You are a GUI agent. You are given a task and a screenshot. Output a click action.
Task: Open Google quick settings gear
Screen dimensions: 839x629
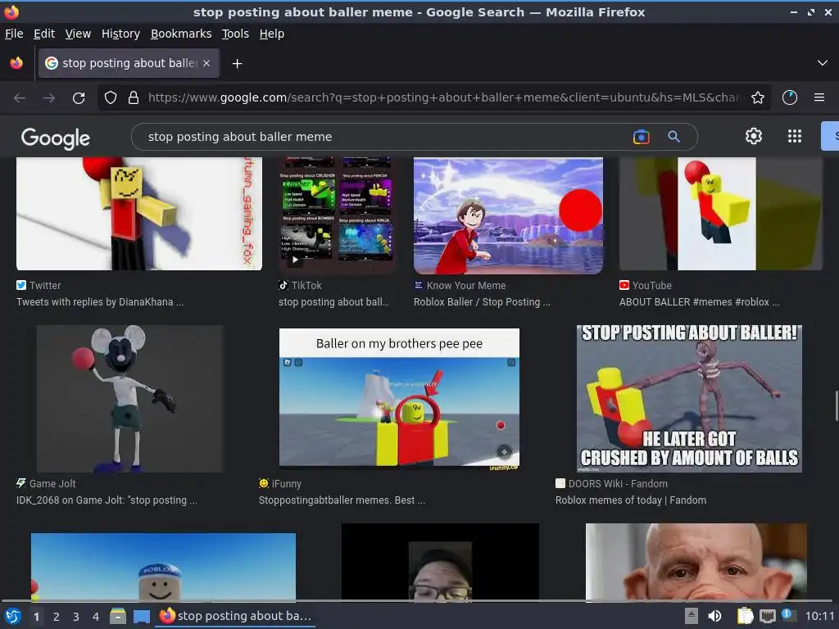(754, 137)
